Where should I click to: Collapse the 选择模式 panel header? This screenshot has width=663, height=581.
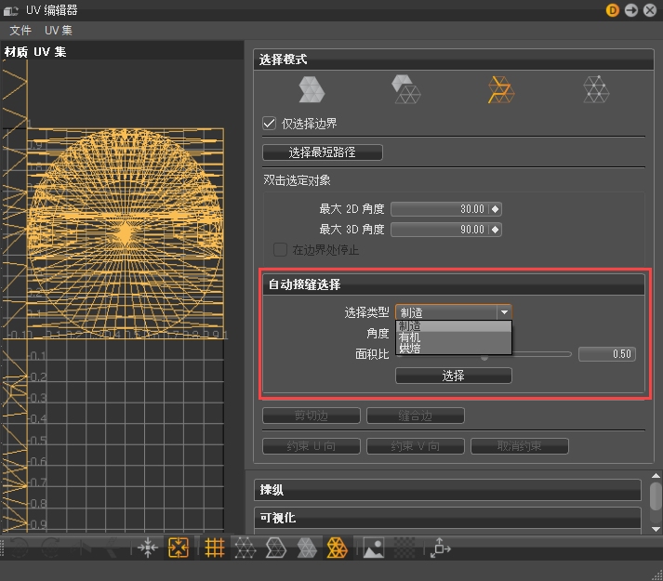pyautogui.click(x=453, y=59)
